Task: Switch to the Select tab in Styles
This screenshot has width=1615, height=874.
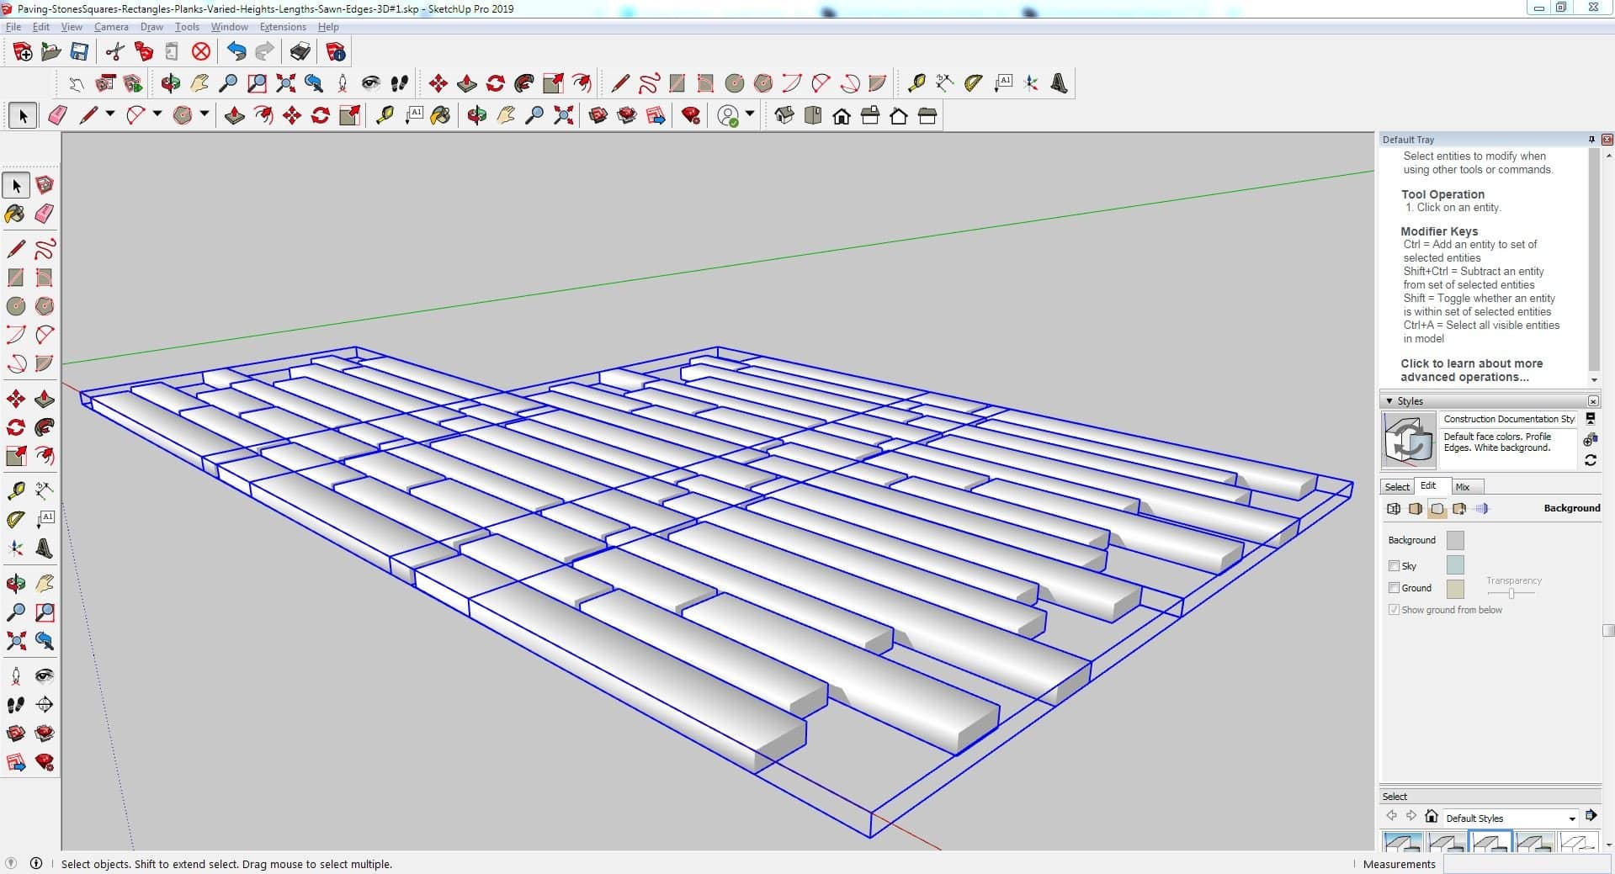Action: click(1397, 487)
